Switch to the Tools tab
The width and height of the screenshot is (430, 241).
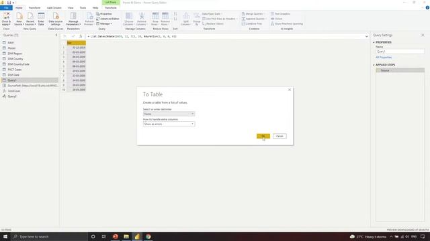point(83,7)
